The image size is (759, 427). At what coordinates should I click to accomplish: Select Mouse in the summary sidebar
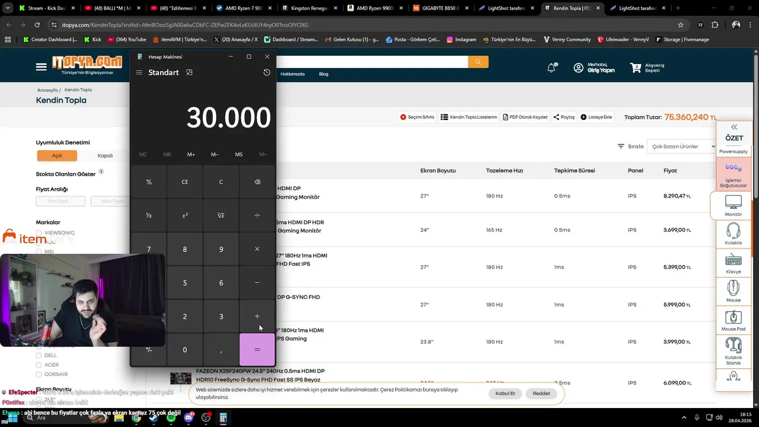pyautogui.click(x=734, y=292)
